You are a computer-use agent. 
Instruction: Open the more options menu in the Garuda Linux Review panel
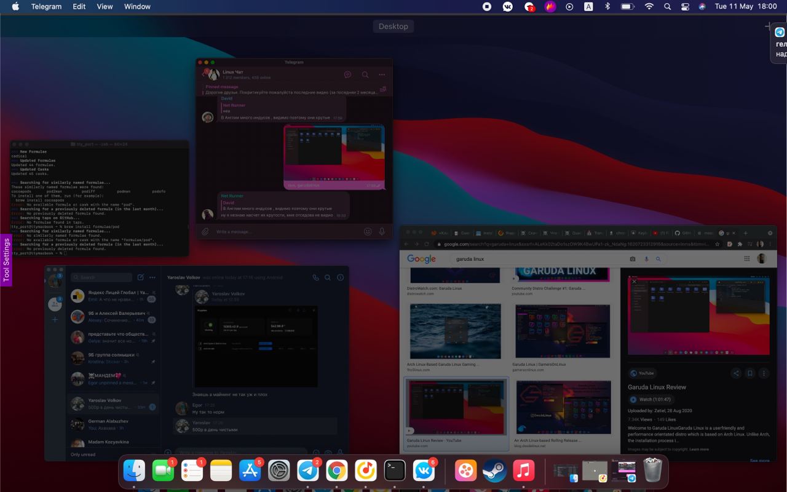coord(764,373)
